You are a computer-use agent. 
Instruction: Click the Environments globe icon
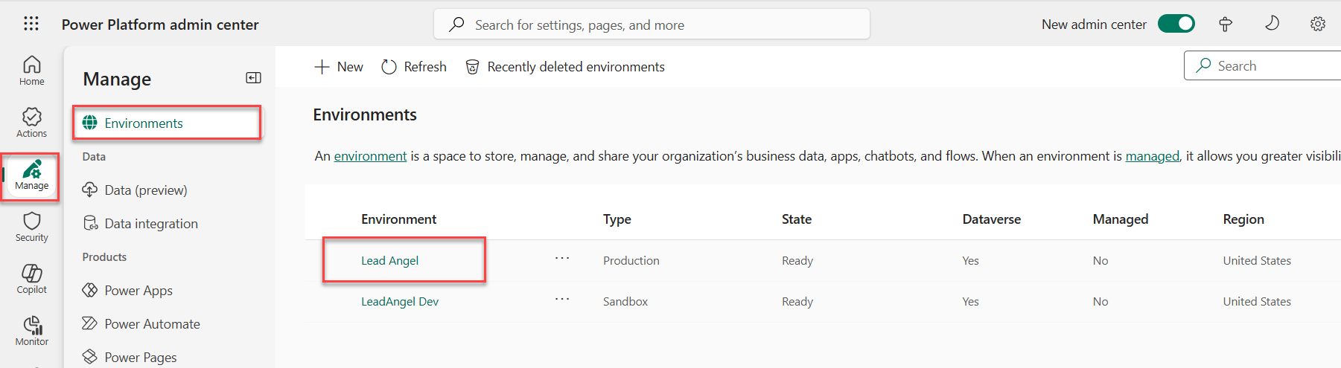[x=90, y=123]
